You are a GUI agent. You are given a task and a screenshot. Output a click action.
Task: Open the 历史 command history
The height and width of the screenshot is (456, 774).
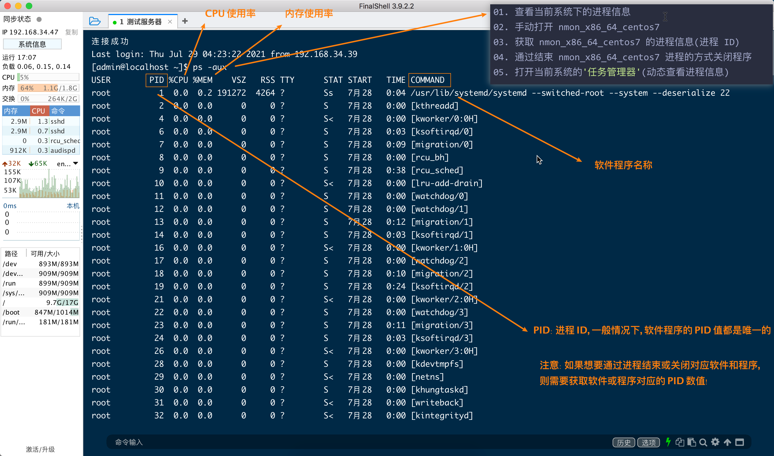(x=623, y=442)
